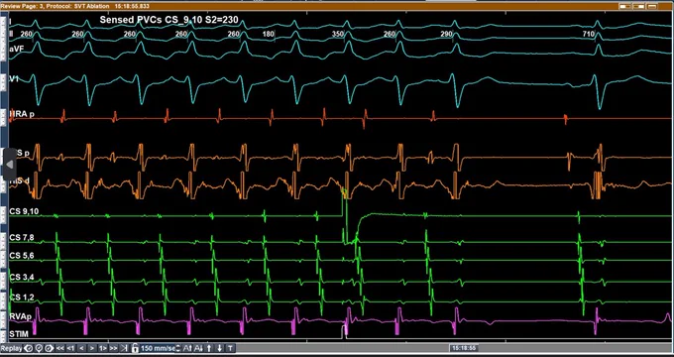Select the RVAp channel label
674x357 pixels.
tap(20, 316)
